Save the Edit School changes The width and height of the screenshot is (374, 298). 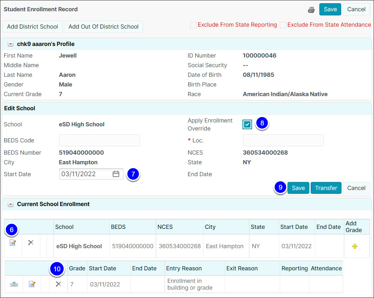[x=298, y=188]
